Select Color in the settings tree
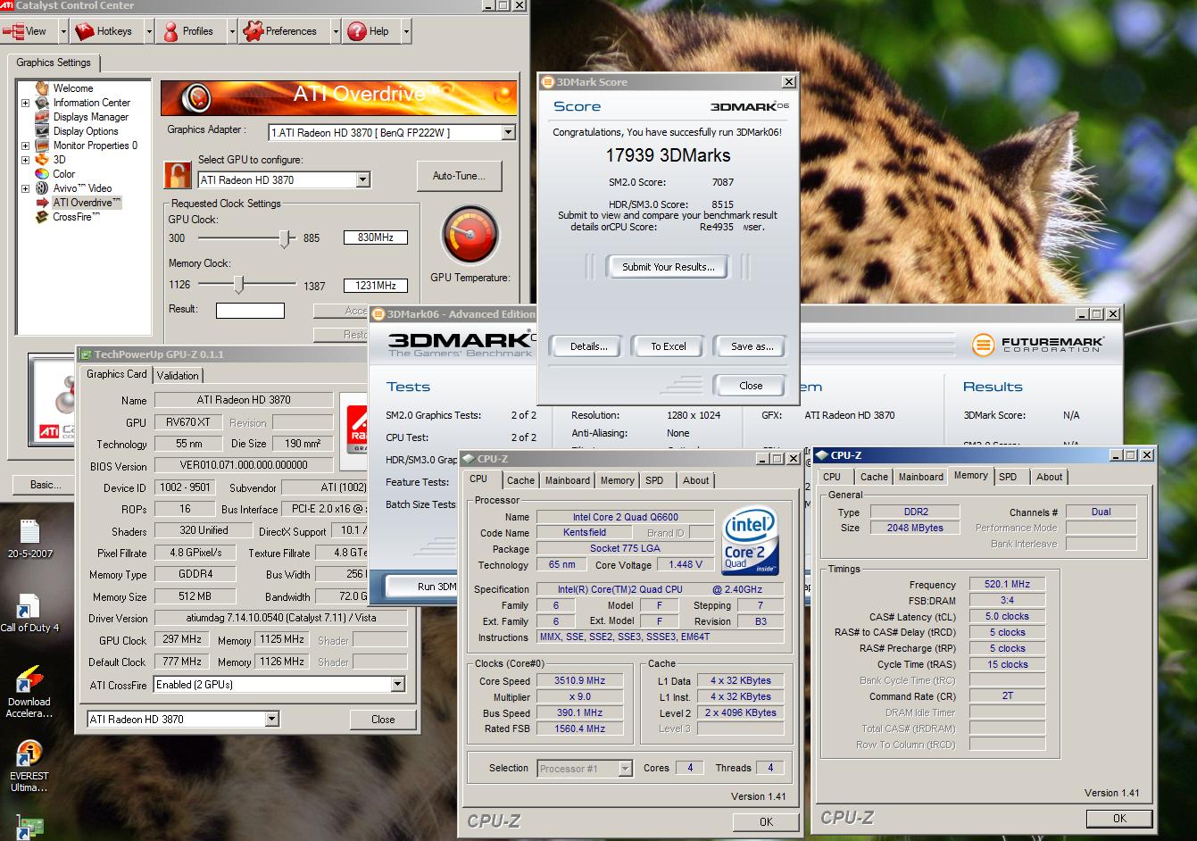Screen dimensions: 1197x841 (x=63, y=174)
